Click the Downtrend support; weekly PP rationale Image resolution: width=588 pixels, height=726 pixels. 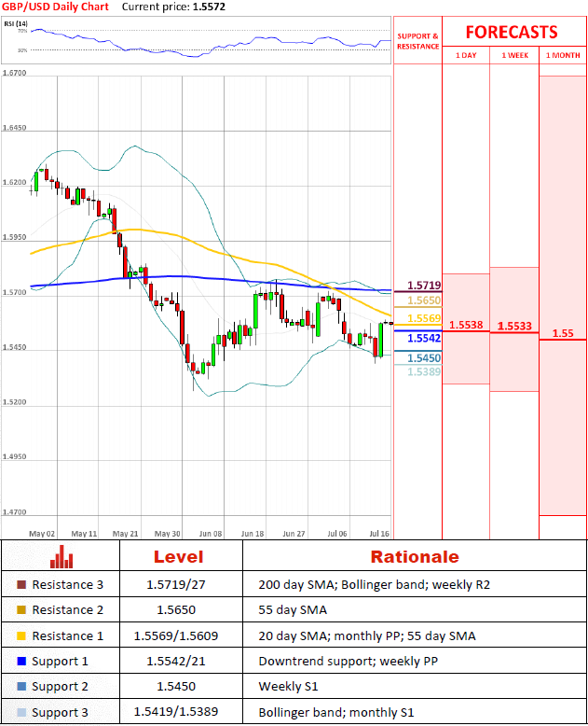point(349,662)
